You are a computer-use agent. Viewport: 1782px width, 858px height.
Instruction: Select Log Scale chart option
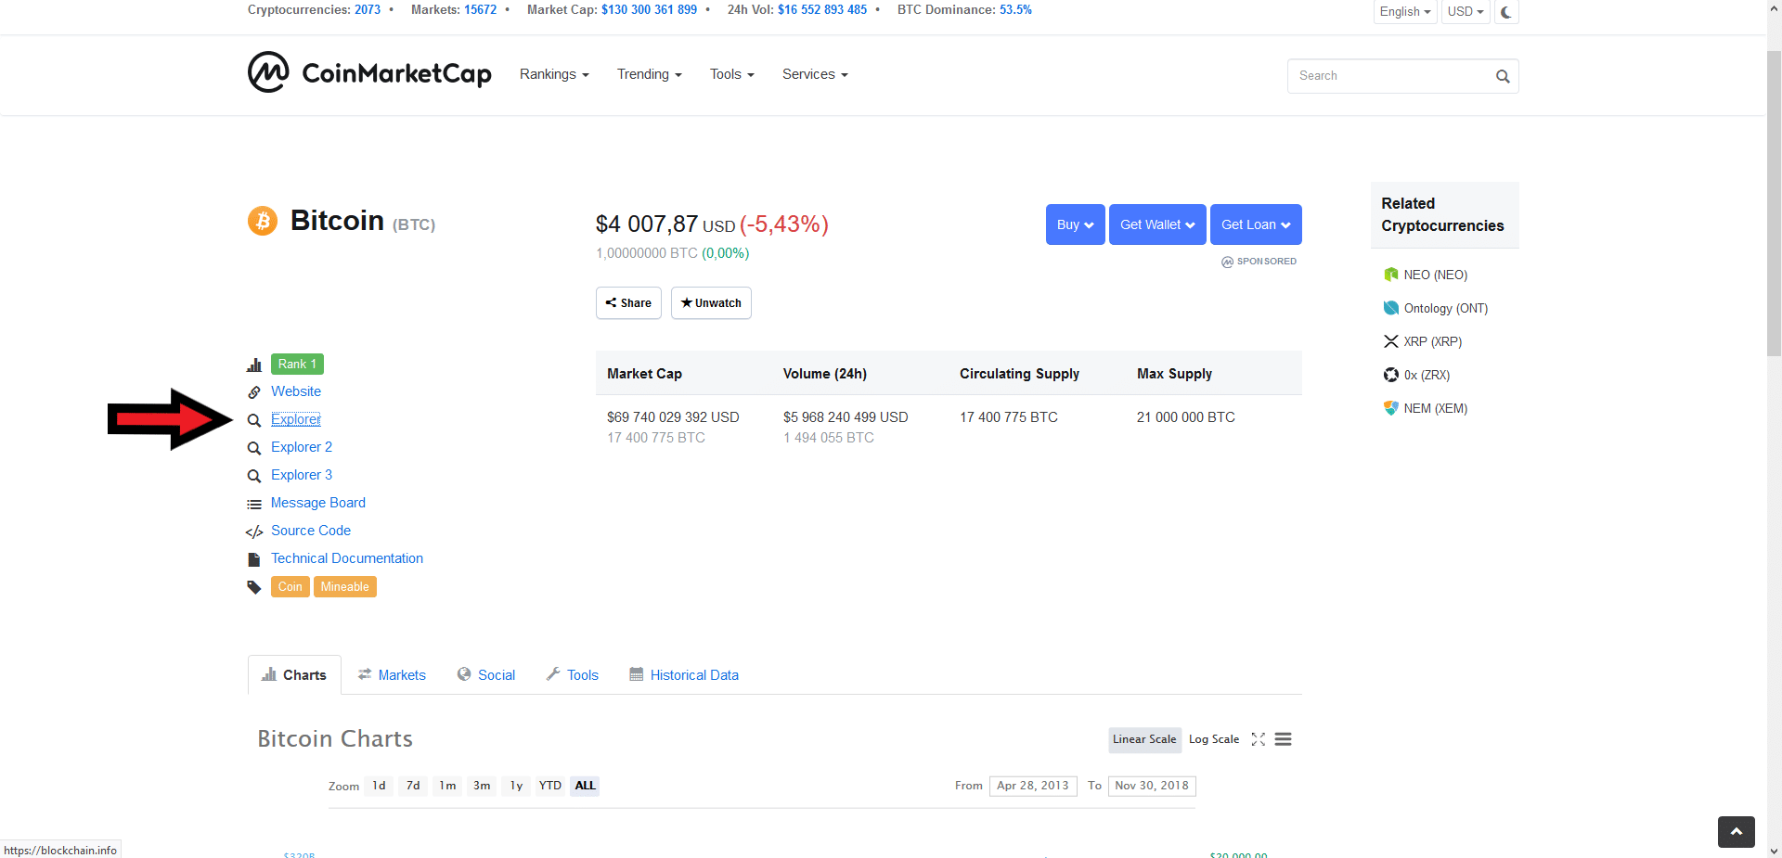point(1214,739)
